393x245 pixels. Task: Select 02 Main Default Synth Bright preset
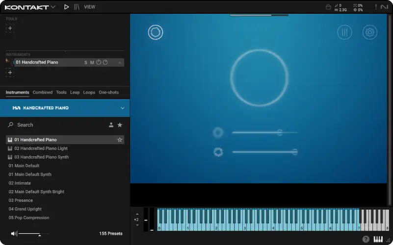point(65,192)
